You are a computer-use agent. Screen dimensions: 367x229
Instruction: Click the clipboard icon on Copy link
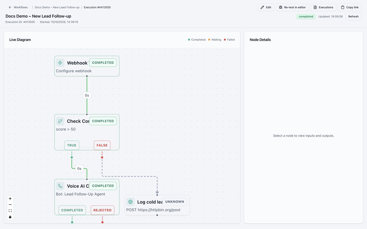pos(343,7)
